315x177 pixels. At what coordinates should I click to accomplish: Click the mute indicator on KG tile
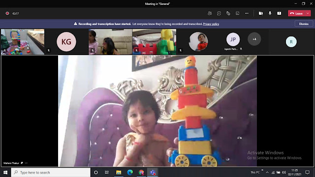[48, 50]
